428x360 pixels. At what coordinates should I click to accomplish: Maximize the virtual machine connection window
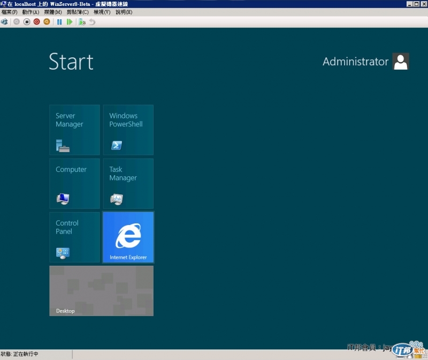[416, 4]
